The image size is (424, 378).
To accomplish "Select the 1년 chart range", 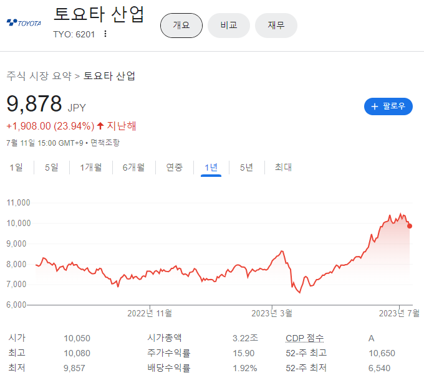I will 211,168.
